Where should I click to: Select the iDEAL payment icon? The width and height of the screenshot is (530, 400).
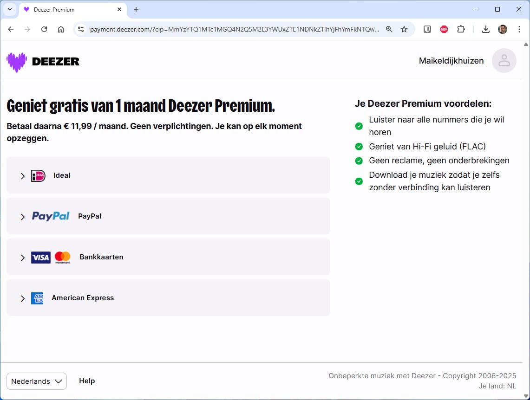coord(38,175)
